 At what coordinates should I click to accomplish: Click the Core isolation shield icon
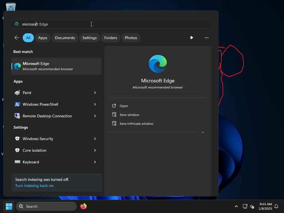[17, 150]
